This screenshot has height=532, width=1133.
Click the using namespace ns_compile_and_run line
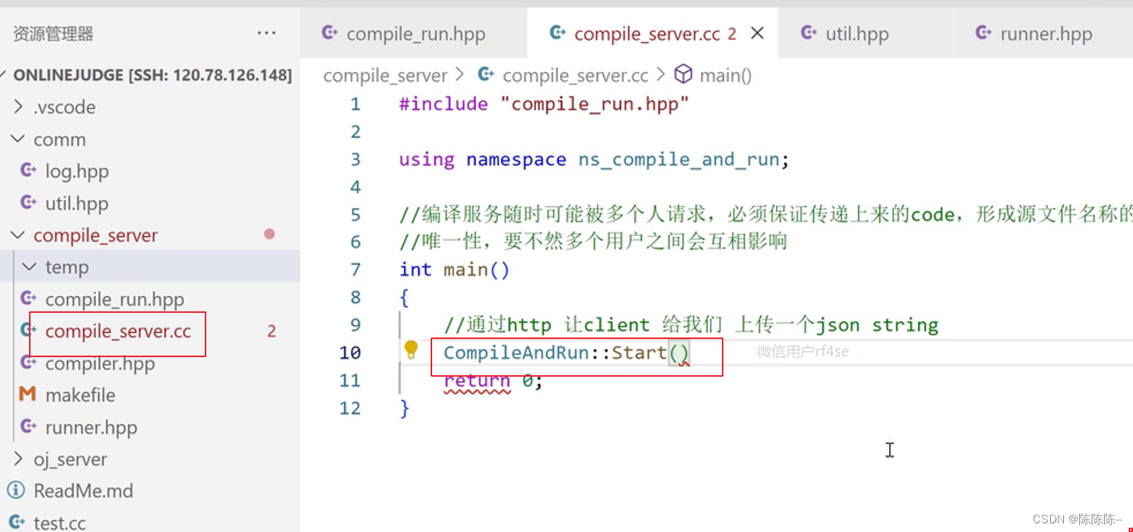(x=594, y=159)
